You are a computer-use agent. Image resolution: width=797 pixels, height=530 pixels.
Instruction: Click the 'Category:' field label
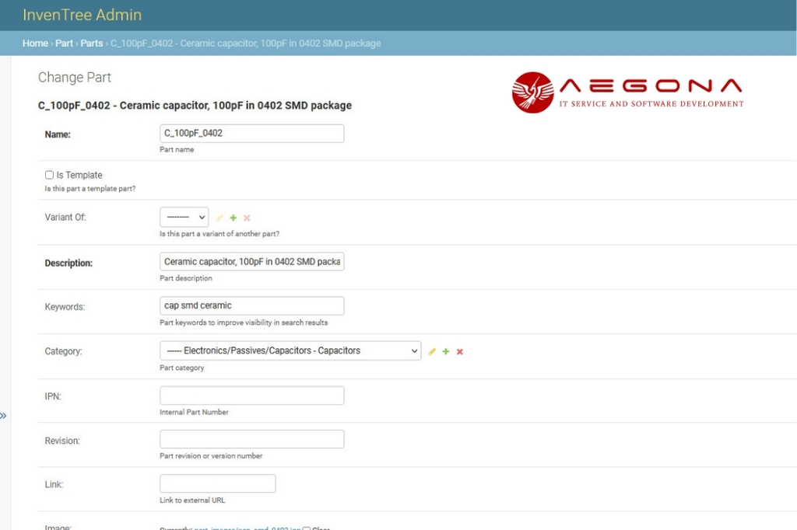click(x=64, y=351)
